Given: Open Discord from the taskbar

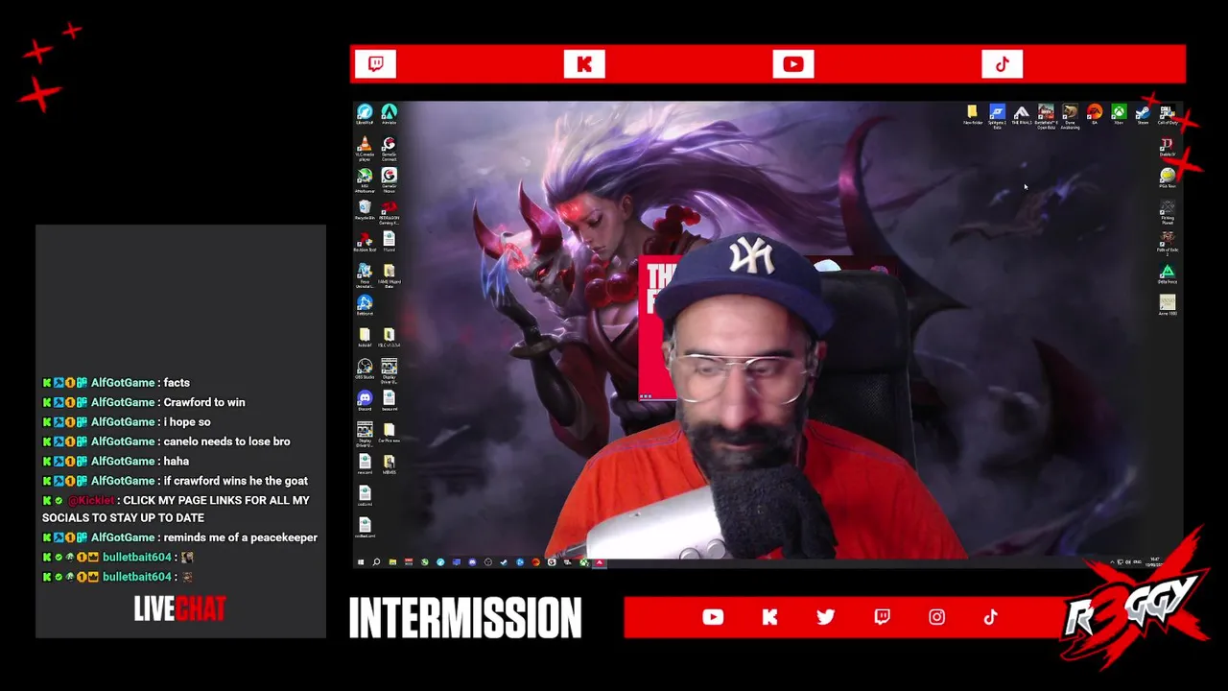Looking at the screenshot, I should [472, 562].
